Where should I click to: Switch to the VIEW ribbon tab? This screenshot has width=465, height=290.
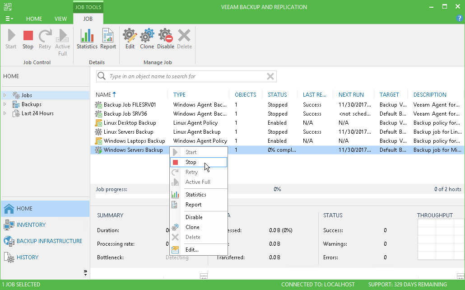pyautogui.click(x=60, y=19)
